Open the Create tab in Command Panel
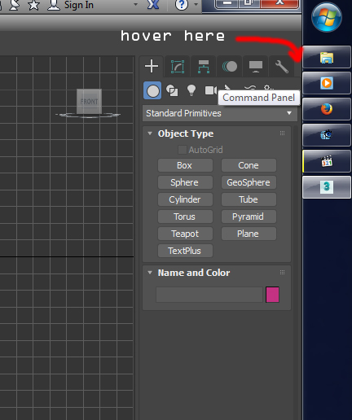This screenshot has height=420, width=352. pyautogui.click(x=152, y=67)
